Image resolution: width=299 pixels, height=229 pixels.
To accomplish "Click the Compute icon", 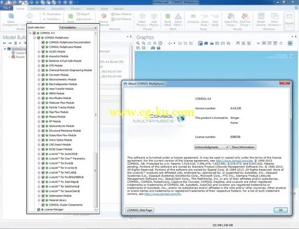I will tap(193, 16).
